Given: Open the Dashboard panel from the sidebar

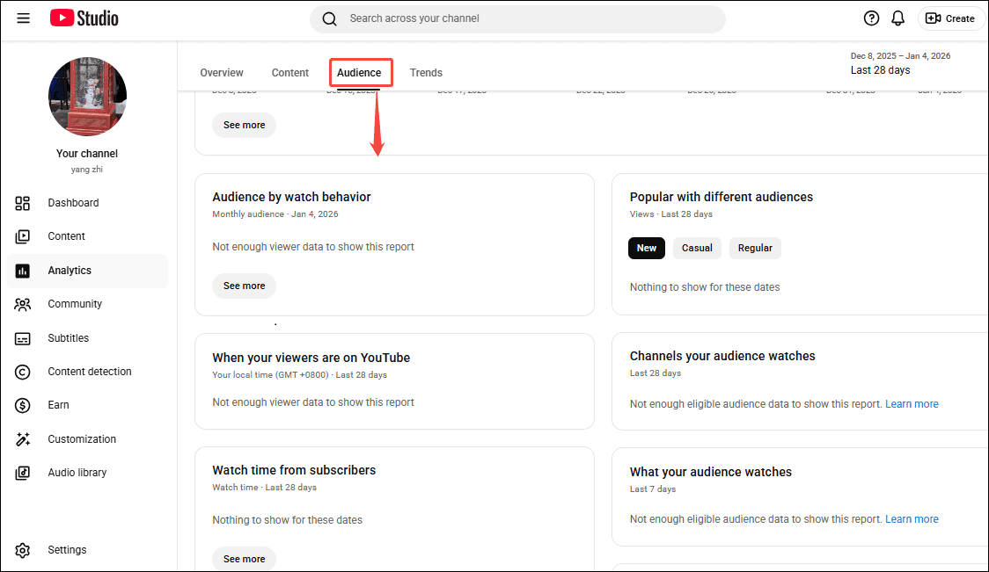Looking at the screenshot, I should [73, 202].
